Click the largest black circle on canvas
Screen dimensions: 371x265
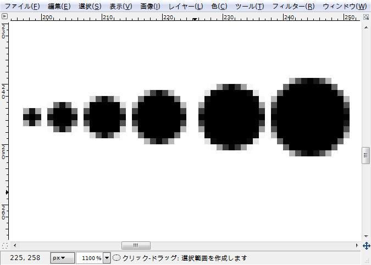tap(310, 117)
